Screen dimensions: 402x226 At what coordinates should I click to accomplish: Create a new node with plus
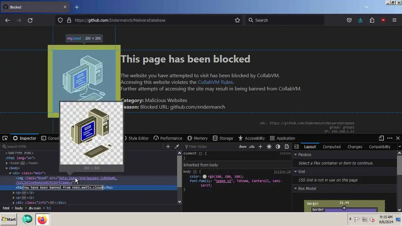point(168,147)
